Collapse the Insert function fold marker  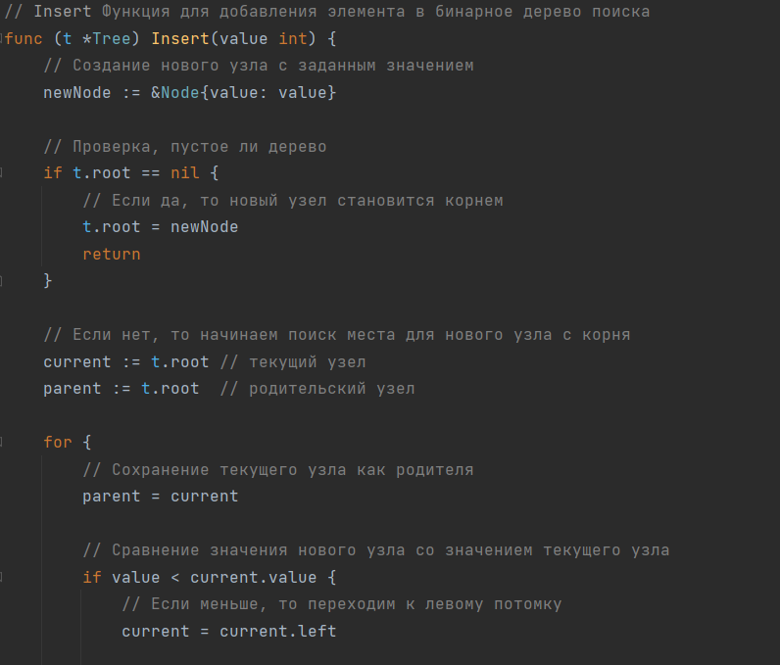click(x=3, y=39)
